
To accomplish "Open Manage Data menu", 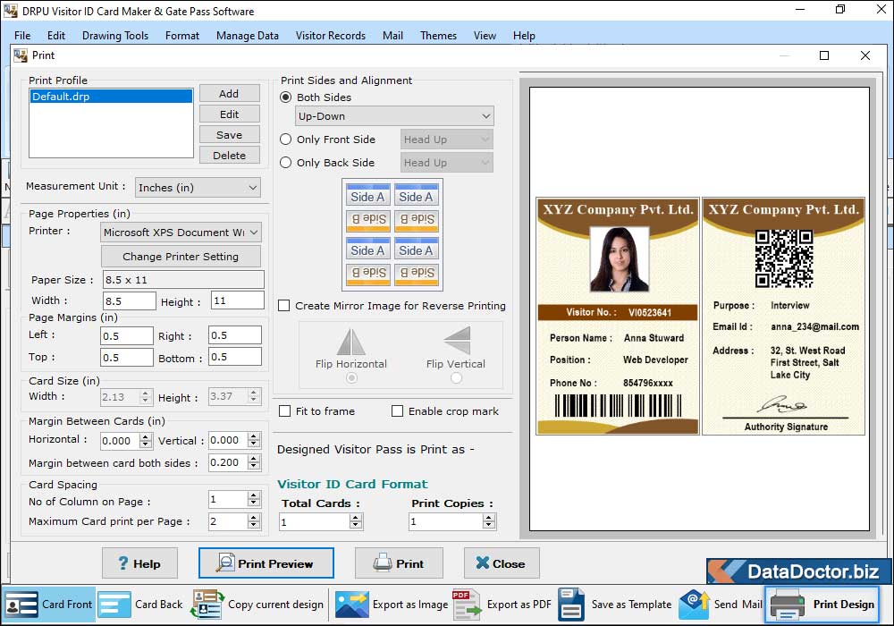I will 248,36.
